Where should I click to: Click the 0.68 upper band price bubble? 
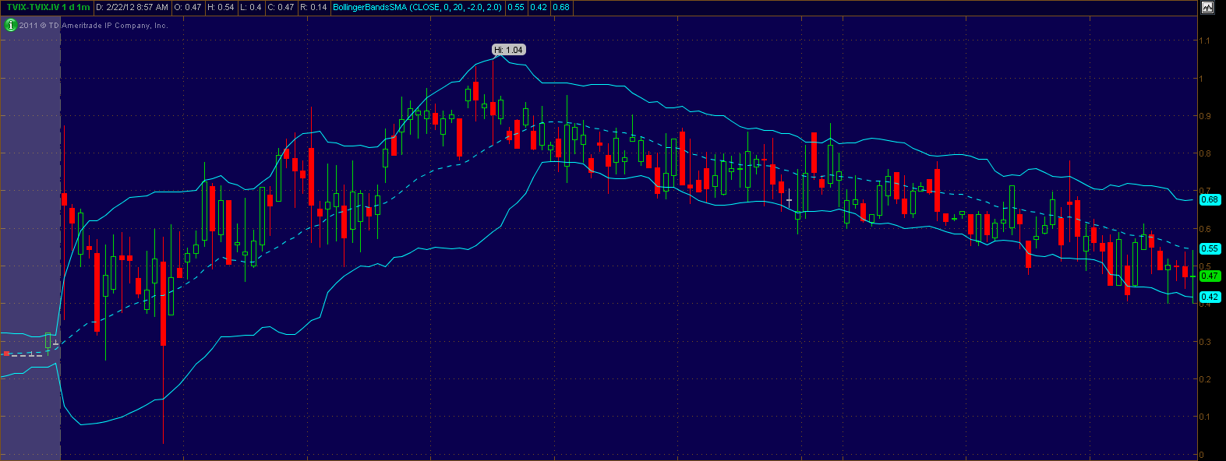point(1210,199)
